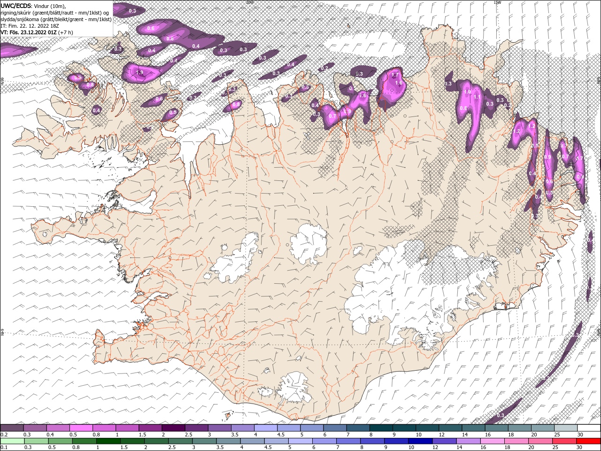The height and width of the screenshot is (451, 601).
Task: Pick the white swatch labeled 30 in the top legend row
Action: (589, 428)
